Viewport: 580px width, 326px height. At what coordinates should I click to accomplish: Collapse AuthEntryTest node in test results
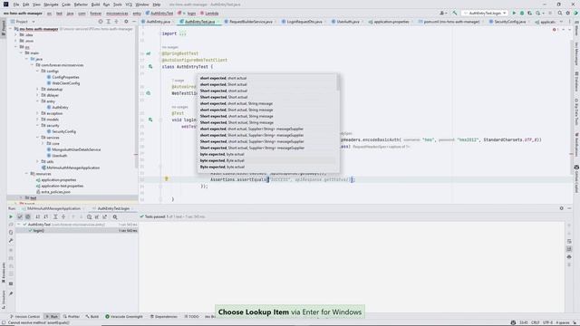click(19, 225)
